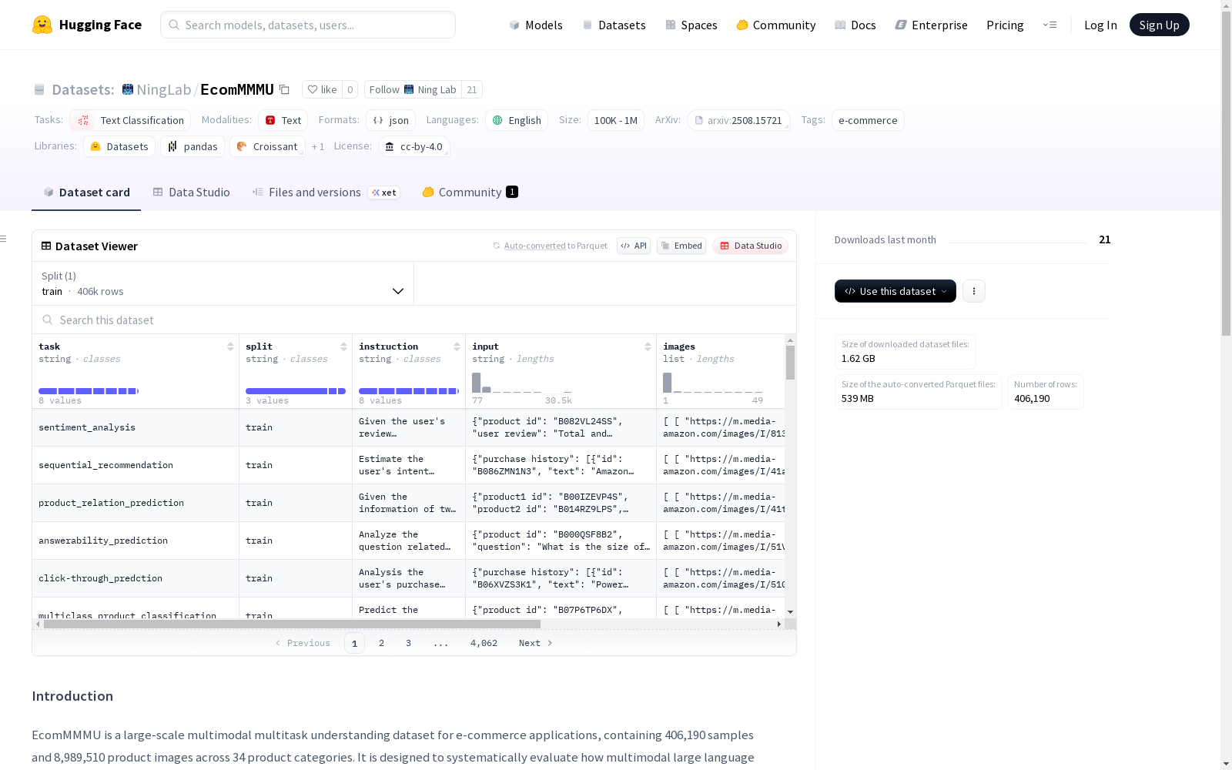Open Datasets in the top navigation
The image size is (1232, 770).
coord(614,25)
